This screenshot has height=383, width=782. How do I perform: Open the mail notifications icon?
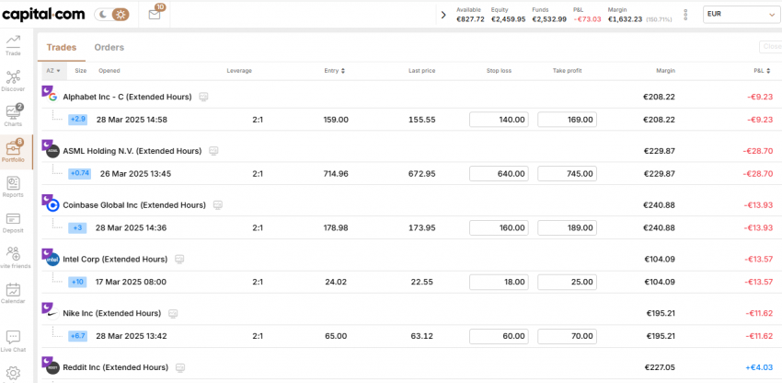pos(155,15)
